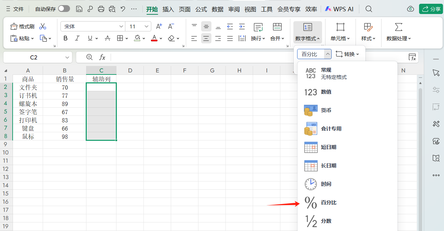Click the increase font size icon
The image size is (444, 231).
click(159, 26)
